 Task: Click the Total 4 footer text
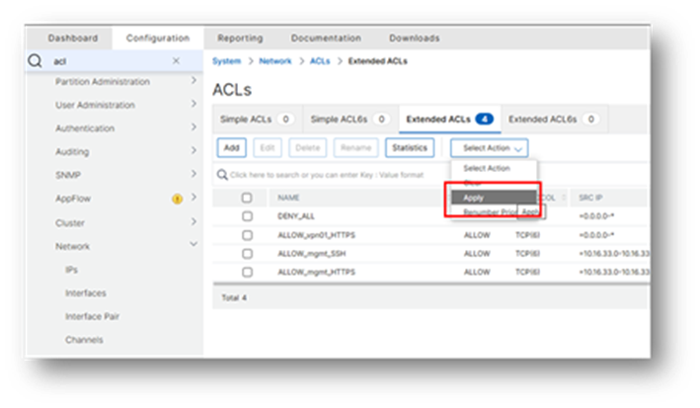click(234, 298)
